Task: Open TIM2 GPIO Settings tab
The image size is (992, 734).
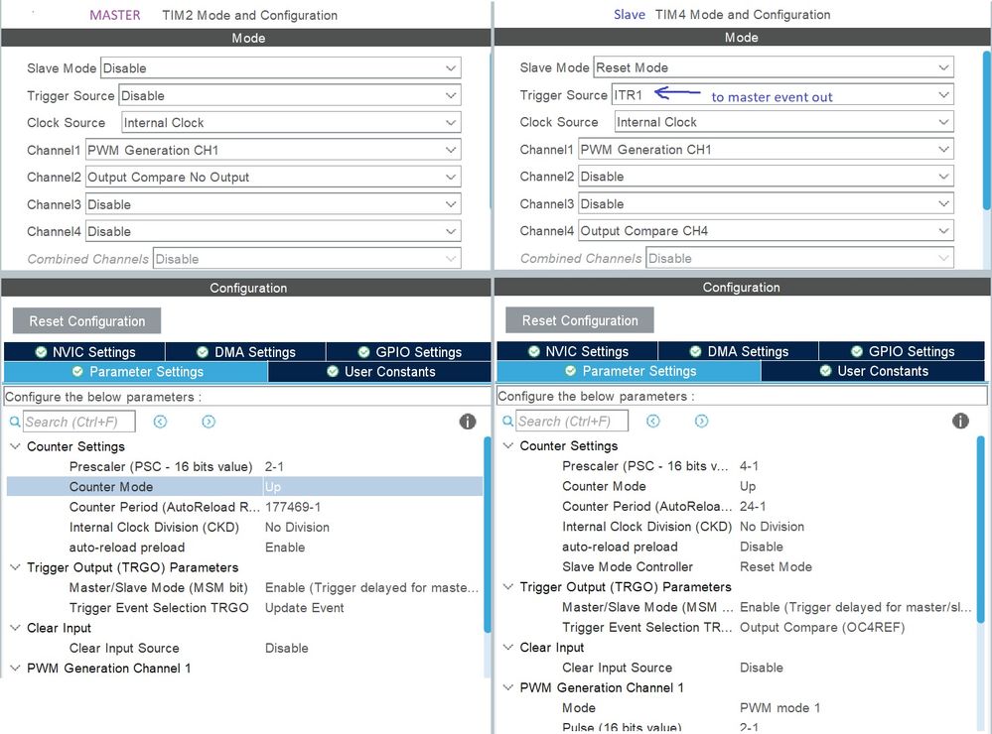Action: pos(409,352)
